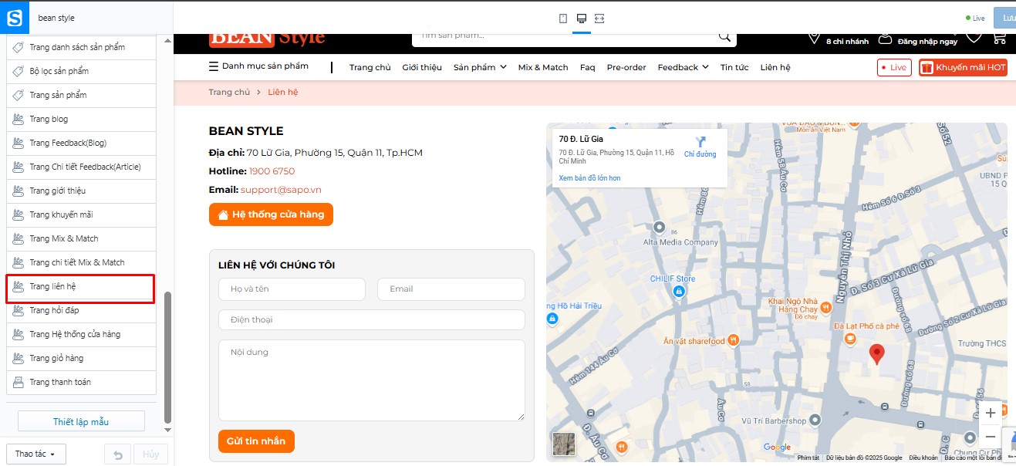Click the Nội dung message textarea
This screenshot has width=1016, height=466.
pos(372,380)
